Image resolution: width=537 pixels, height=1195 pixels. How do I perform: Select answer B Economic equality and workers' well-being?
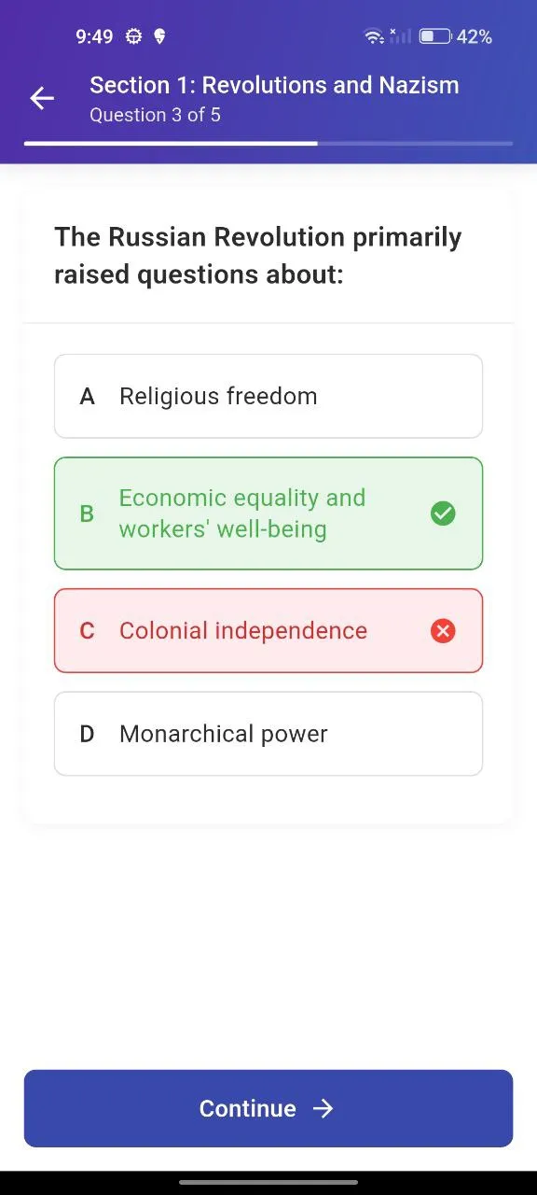268,513
